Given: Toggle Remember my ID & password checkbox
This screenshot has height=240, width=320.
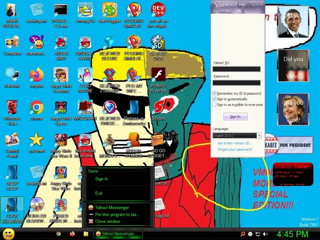Looking at the screenshot, I should (x=214, y=93).
